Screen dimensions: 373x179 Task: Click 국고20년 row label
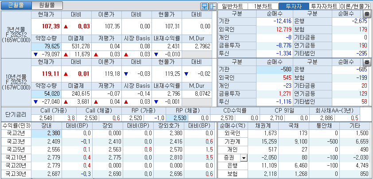pos(16,166)
